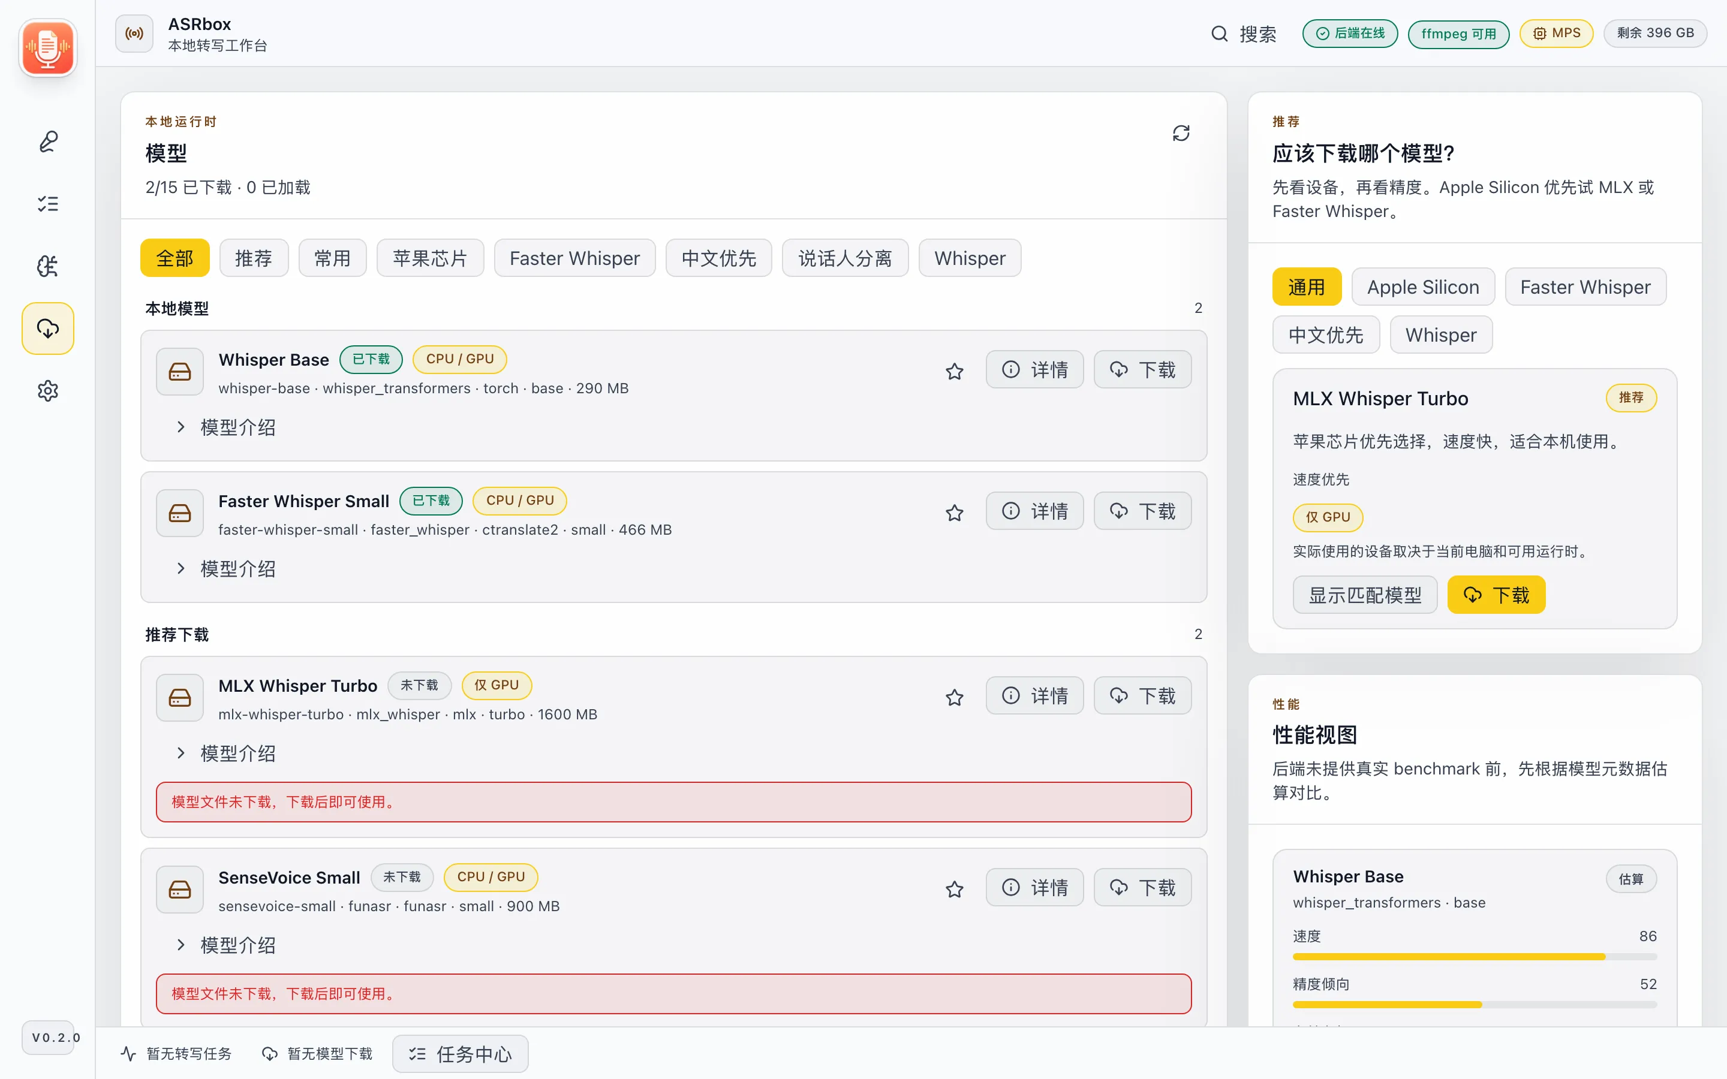Download Faster Whisper Small model

1142,511
